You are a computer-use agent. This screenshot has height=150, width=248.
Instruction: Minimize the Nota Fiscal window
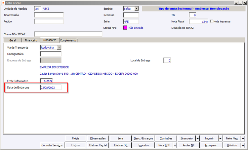click(x=236, y=3)
